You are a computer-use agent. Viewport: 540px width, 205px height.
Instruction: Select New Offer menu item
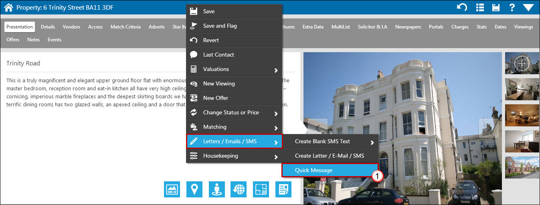tap(234, 98)
